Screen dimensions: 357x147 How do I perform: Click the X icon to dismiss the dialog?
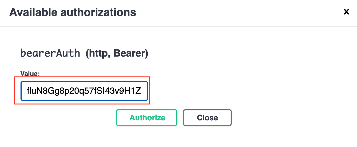pos(346,12)
